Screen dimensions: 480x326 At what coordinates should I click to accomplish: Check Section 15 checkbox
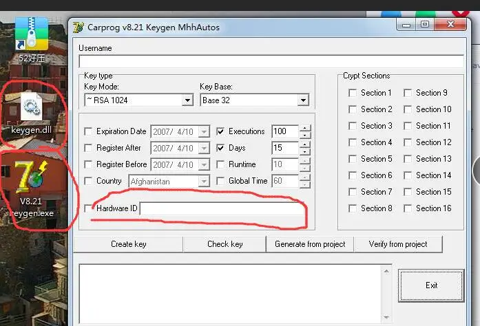(408, 192)
